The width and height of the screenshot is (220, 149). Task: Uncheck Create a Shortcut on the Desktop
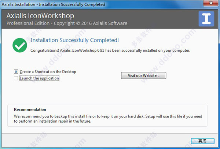[x=16, y=72]
